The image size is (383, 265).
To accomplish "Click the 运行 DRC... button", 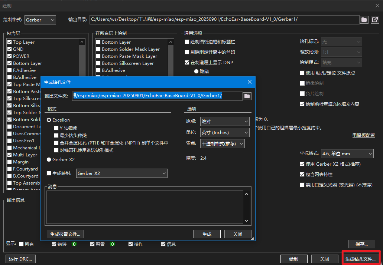I will click(x=21, y=259).
